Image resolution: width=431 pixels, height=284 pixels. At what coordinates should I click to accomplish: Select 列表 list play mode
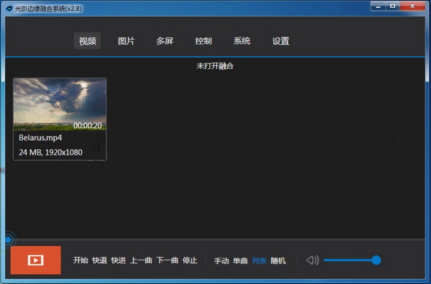(x=259, y=261)
